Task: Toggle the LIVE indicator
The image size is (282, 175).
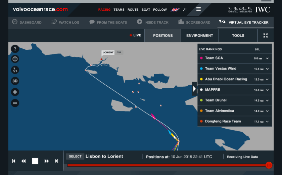Action: (x=135, y=35)
